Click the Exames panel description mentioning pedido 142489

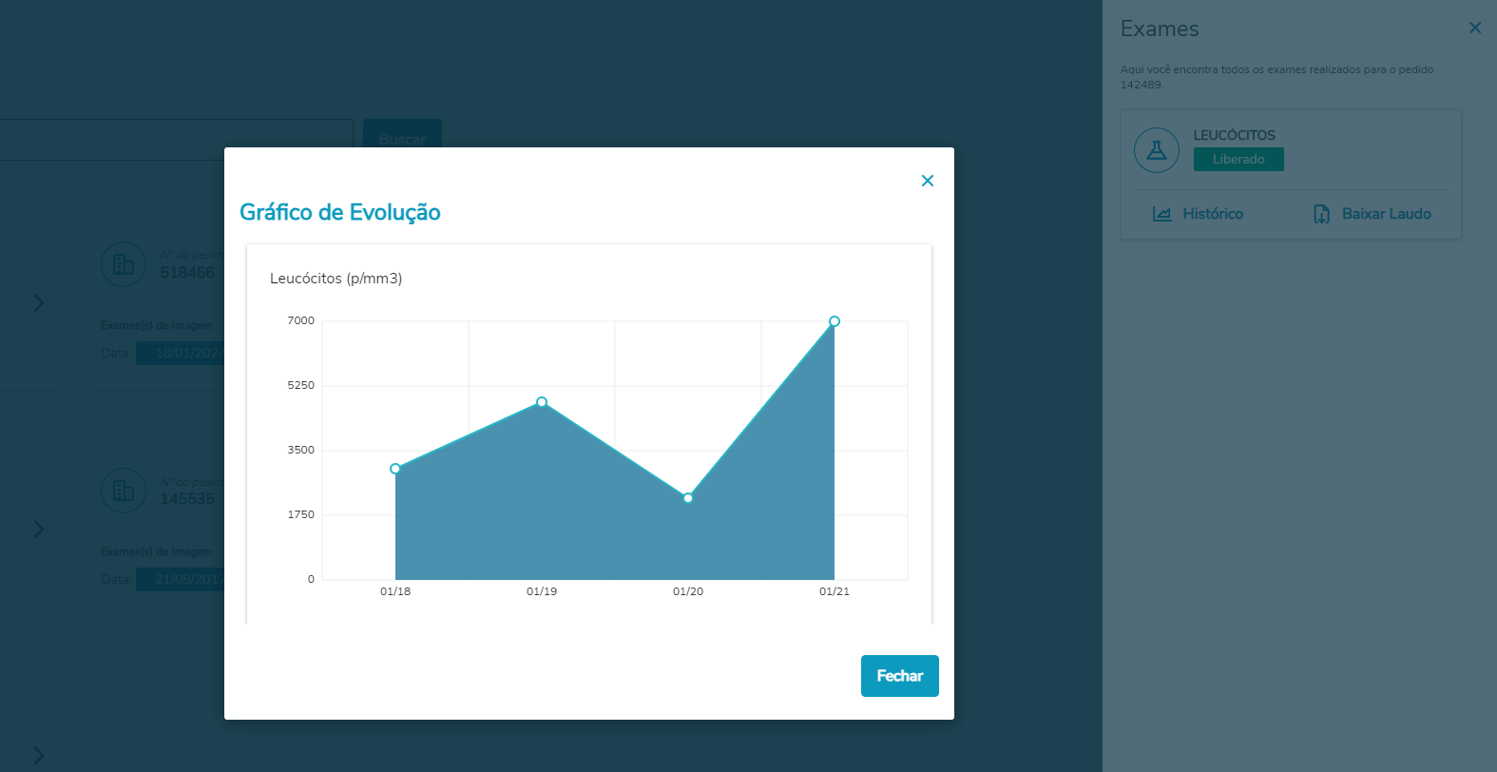1276,77
